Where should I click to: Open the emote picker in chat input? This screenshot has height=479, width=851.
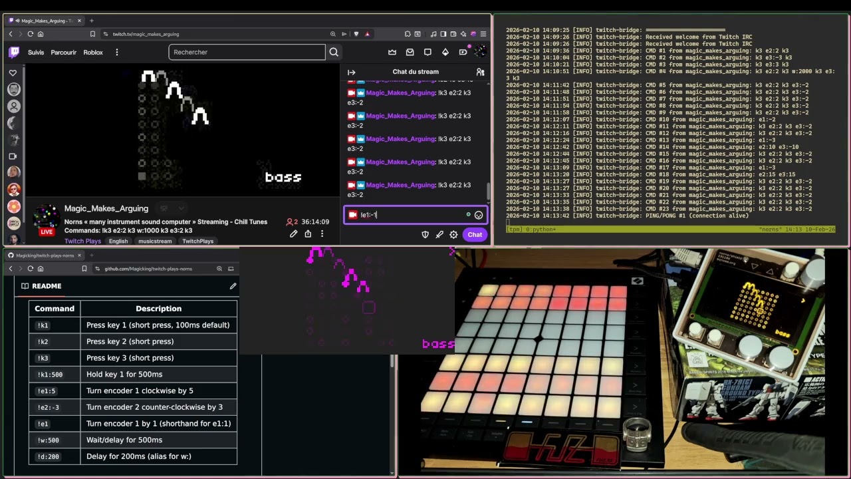coord(479,215)
